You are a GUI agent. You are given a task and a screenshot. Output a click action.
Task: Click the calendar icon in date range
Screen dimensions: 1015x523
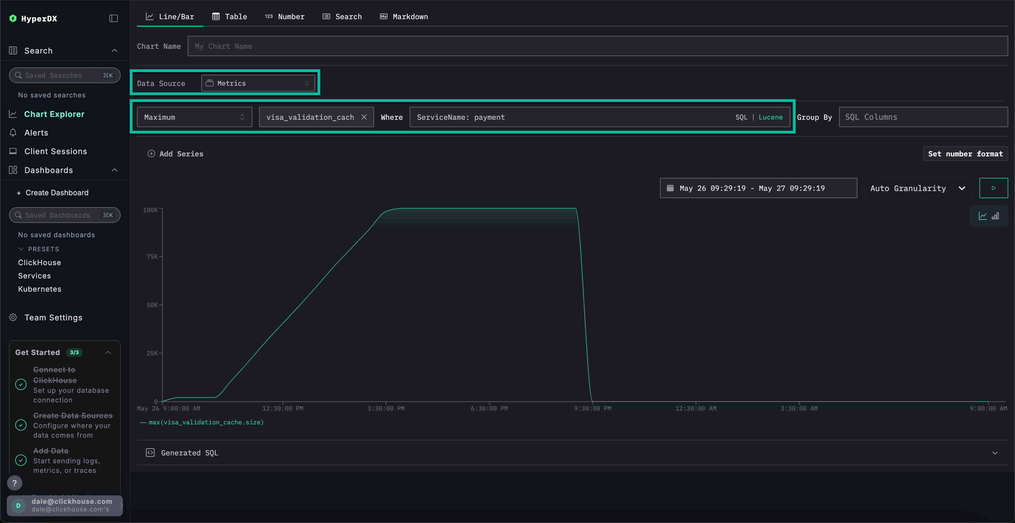670,188
